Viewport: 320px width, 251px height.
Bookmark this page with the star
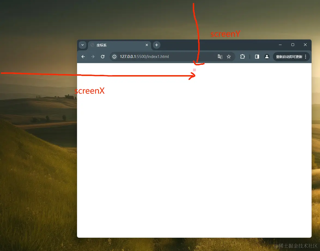[x=229, y=57]
